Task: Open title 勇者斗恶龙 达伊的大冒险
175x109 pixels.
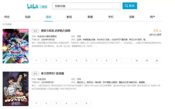Action: 56,31
